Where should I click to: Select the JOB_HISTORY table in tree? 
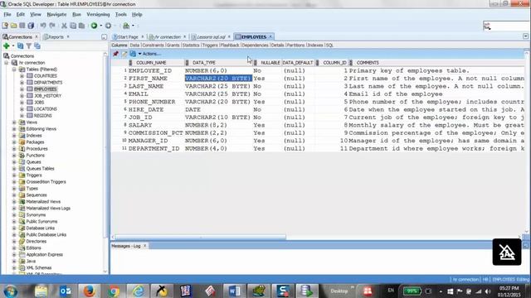pos(47,96)
